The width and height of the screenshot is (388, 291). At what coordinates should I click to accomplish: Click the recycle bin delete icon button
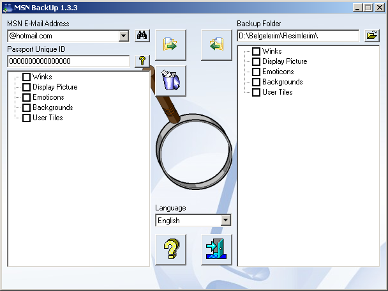(170, 81)
